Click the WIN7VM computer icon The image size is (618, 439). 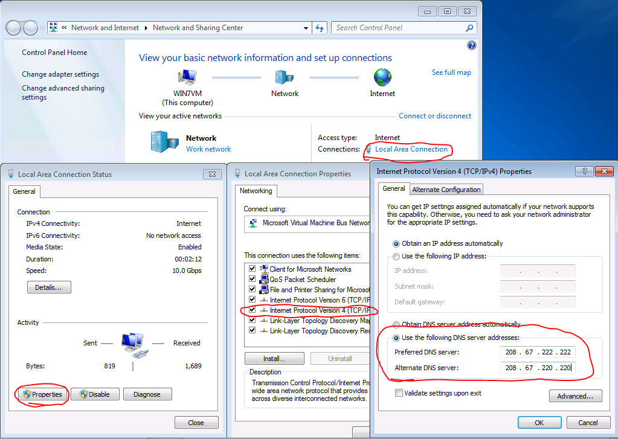click(187, 77)
